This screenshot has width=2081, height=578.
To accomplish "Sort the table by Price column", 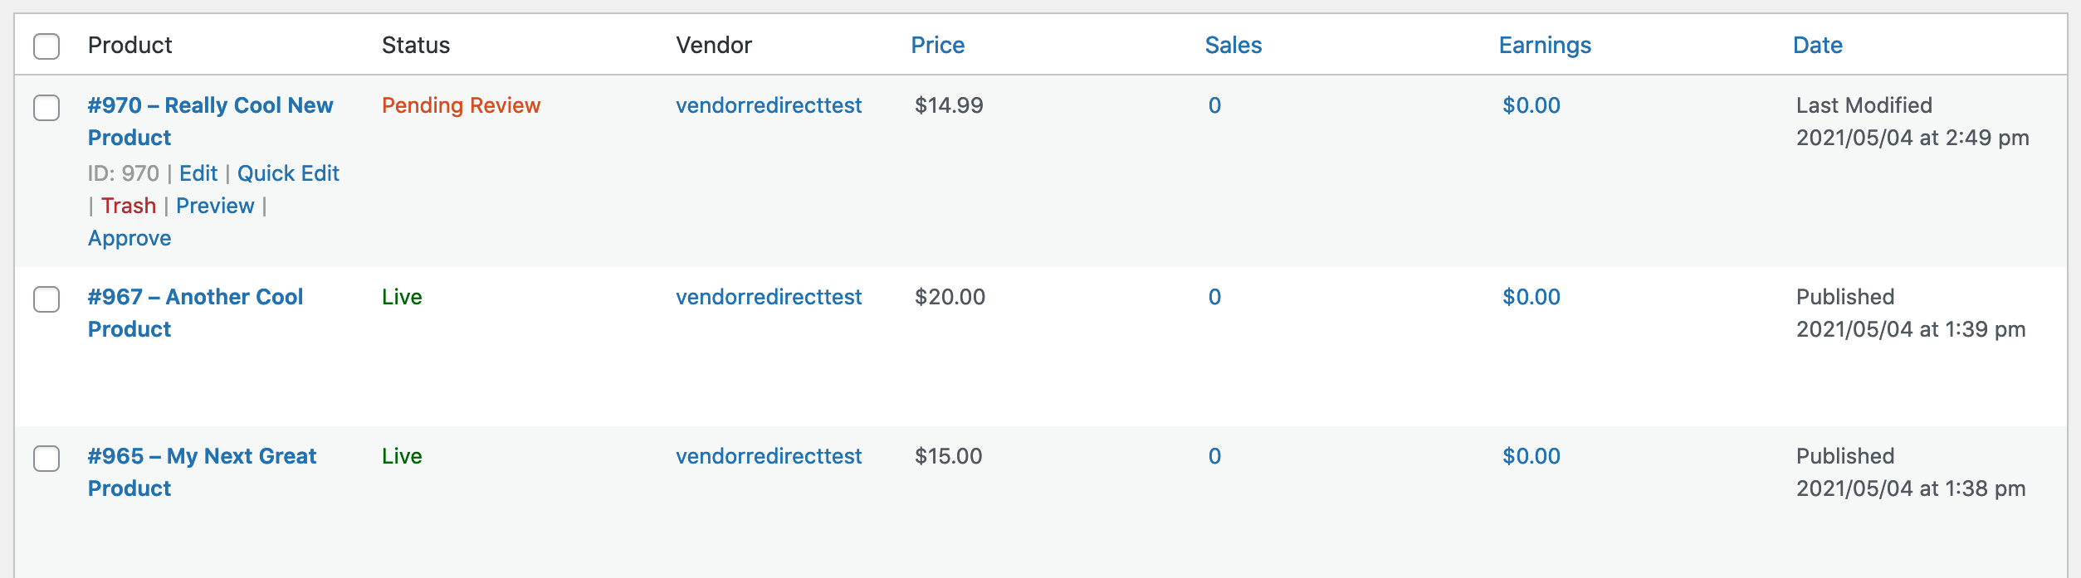I will click(x=937, y=46).
